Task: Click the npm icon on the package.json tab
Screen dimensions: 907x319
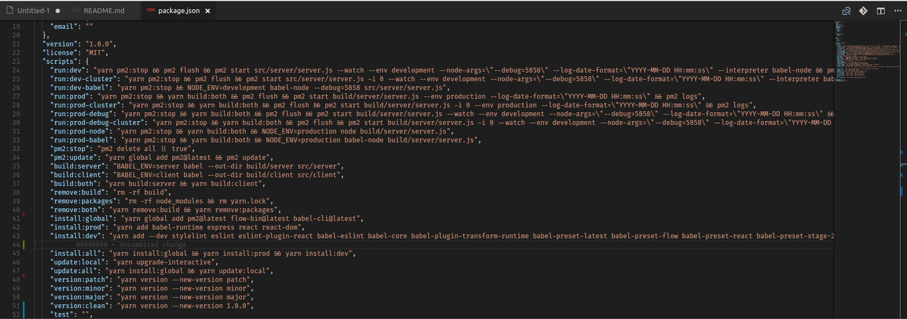Action: [151, 10]
